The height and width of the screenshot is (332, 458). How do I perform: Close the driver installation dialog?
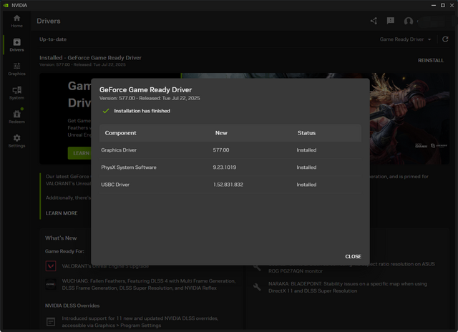point(353,256)
